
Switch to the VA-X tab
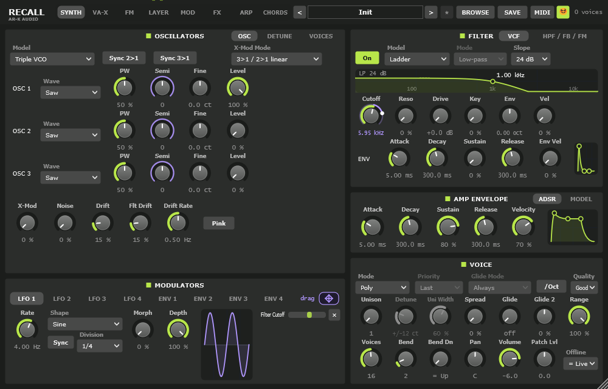click(x=100, y=12)
